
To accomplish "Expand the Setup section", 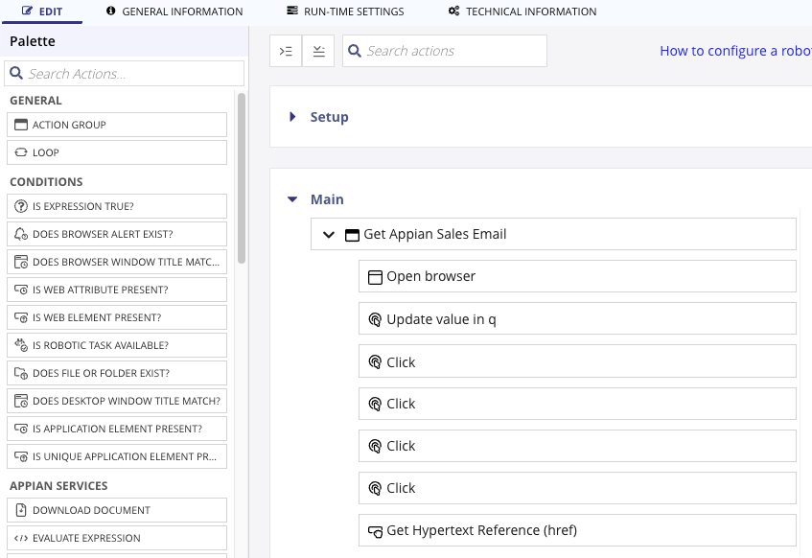I will pos(293,117).
